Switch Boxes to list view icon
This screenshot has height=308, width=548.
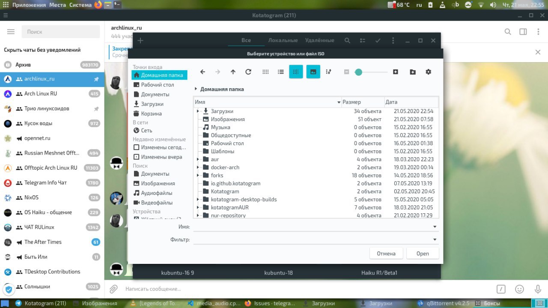coord(363,40)
